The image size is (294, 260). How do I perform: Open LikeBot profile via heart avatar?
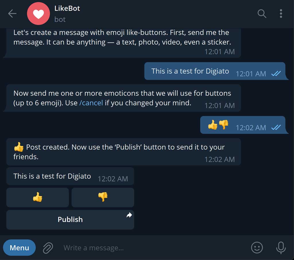(x=38, y=14)
